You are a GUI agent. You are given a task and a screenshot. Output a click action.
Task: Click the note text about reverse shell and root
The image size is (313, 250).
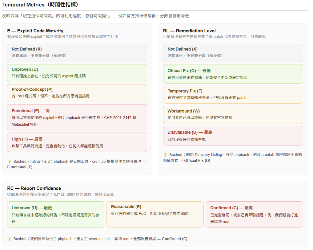[100, 239]
